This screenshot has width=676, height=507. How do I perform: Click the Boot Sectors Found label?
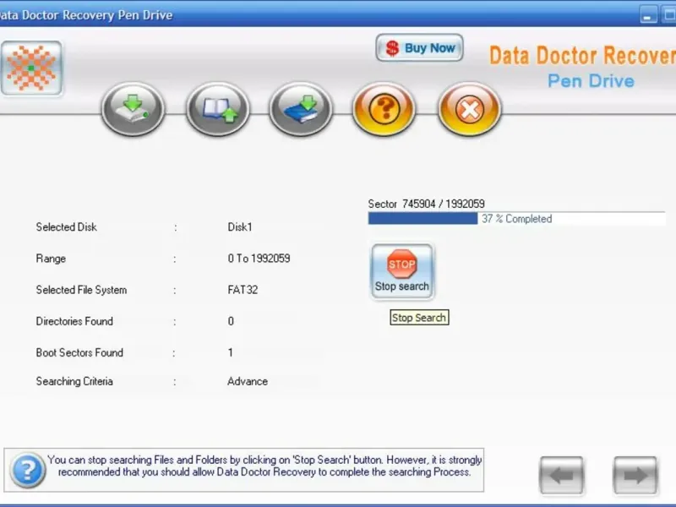click(x=79, y=352)
